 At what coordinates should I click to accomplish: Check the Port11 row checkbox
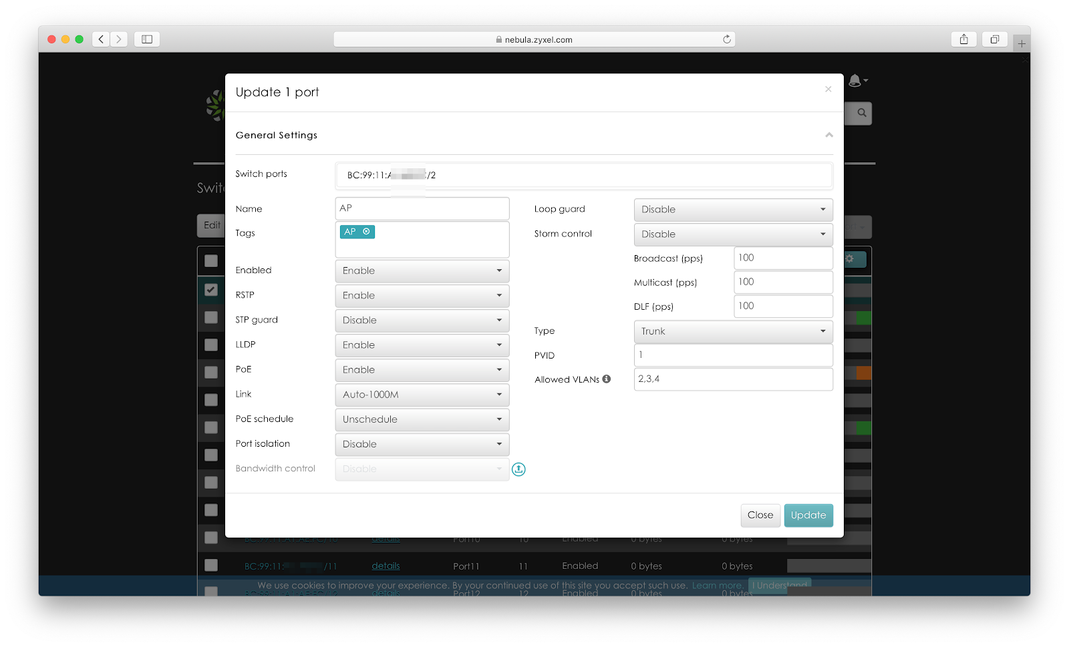click(x=211, y=566)
